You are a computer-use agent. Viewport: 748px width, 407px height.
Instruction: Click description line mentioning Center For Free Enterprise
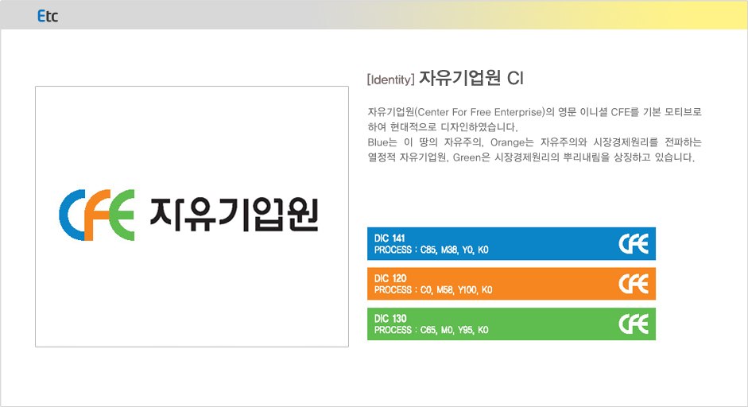click(534, 112)
